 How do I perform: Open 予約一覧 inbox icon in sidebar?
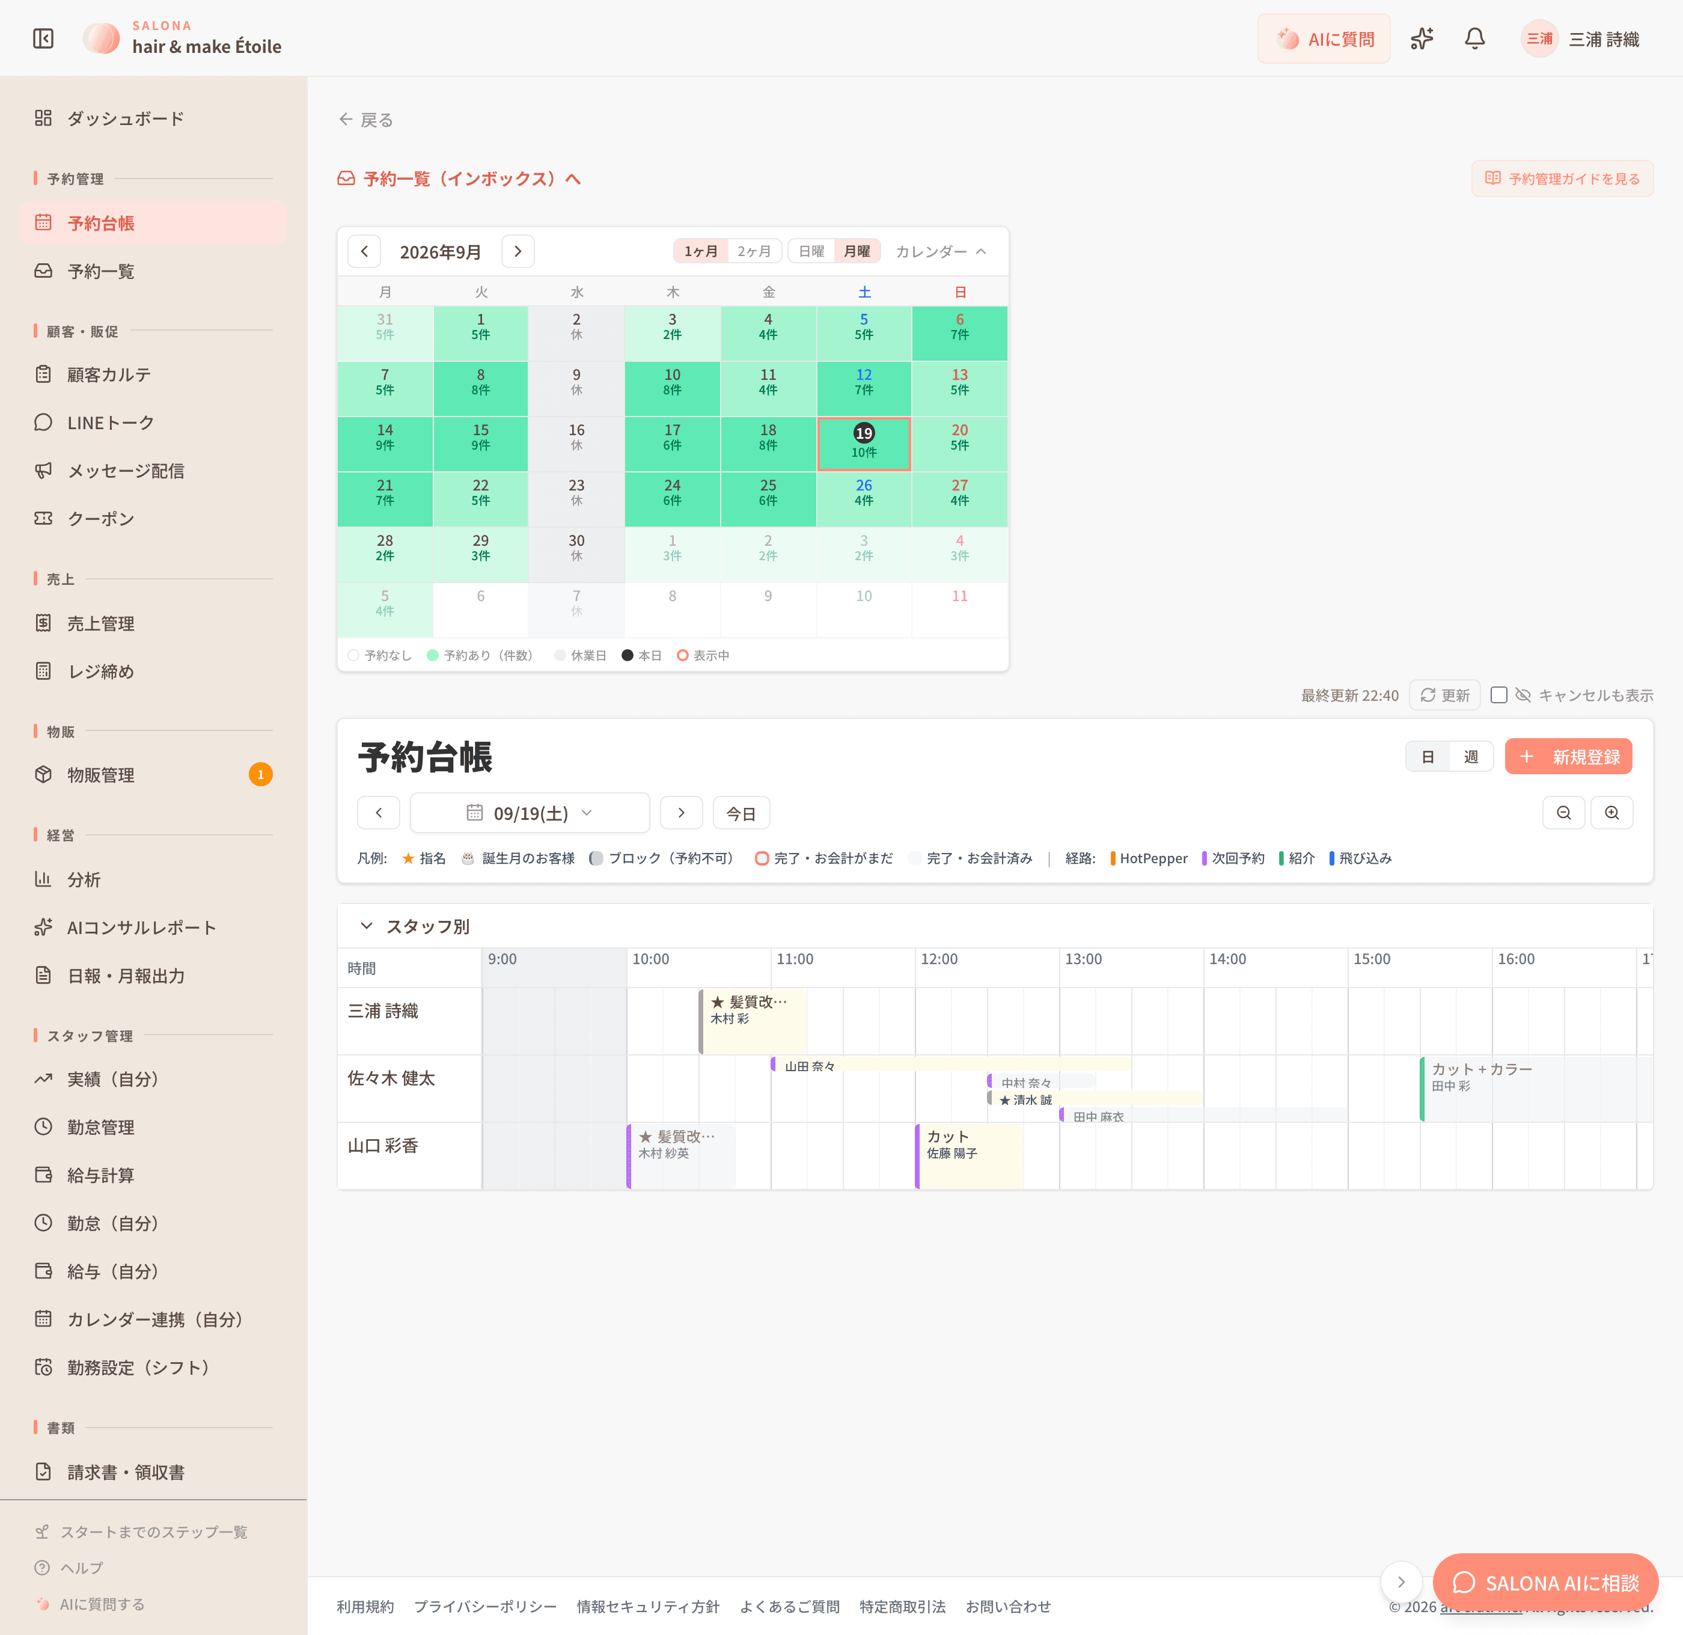(x=43, y=270)
